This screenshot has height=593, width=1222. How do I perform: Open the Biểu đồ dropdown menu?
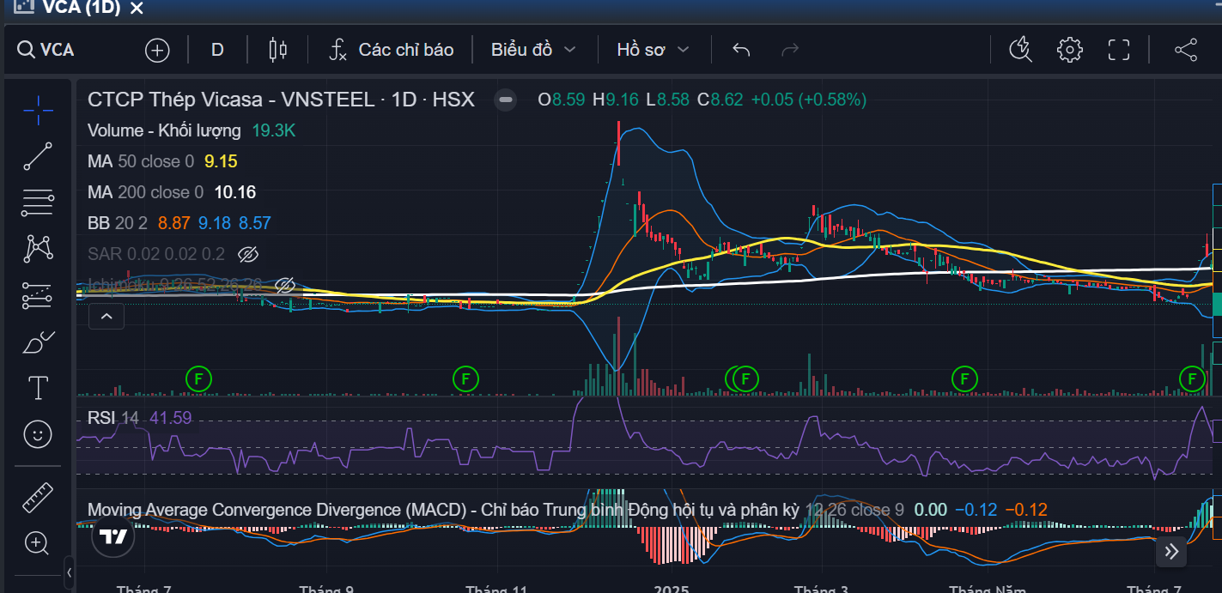point(533,50)
